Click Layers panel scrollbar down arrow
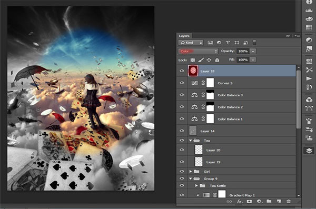This screenshot has width=316, height=209. [x=299, y=195]
